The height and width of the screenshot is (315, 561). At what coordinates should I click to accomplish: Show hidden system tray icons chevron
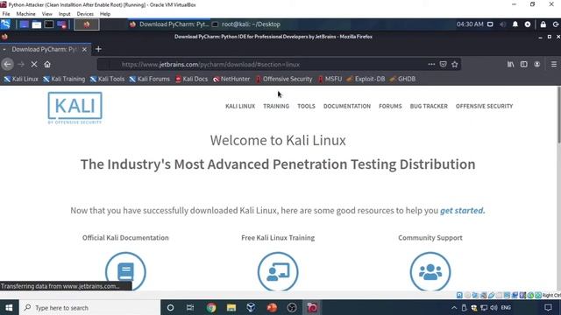point(454,307)
